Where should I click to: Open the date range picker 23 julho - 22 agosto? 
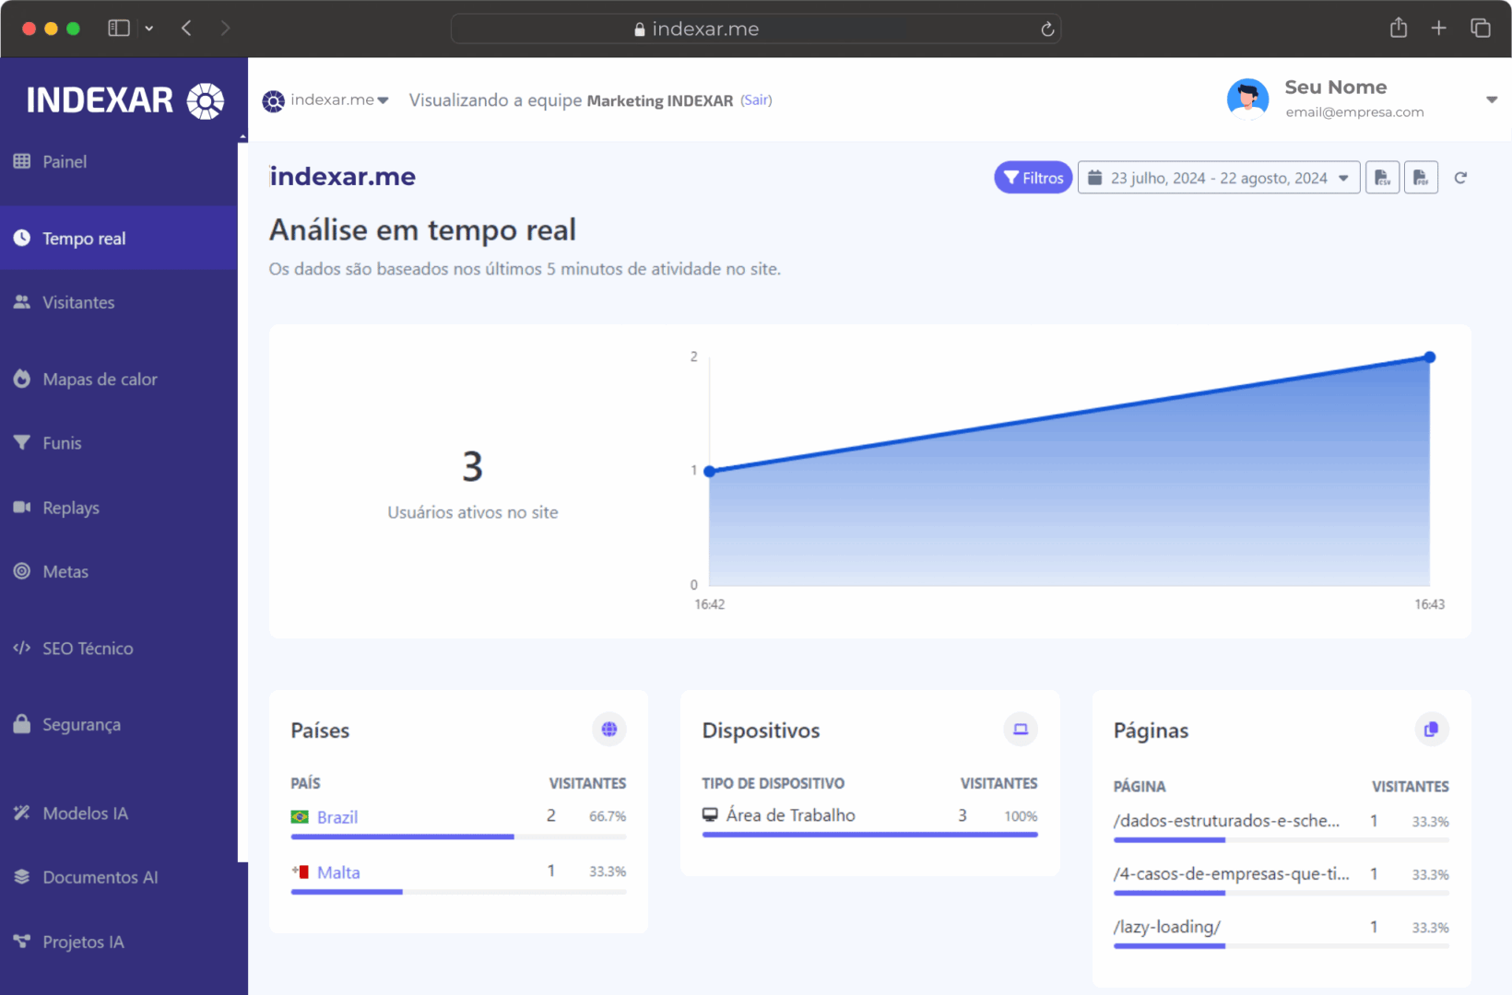coord(1218,178)
